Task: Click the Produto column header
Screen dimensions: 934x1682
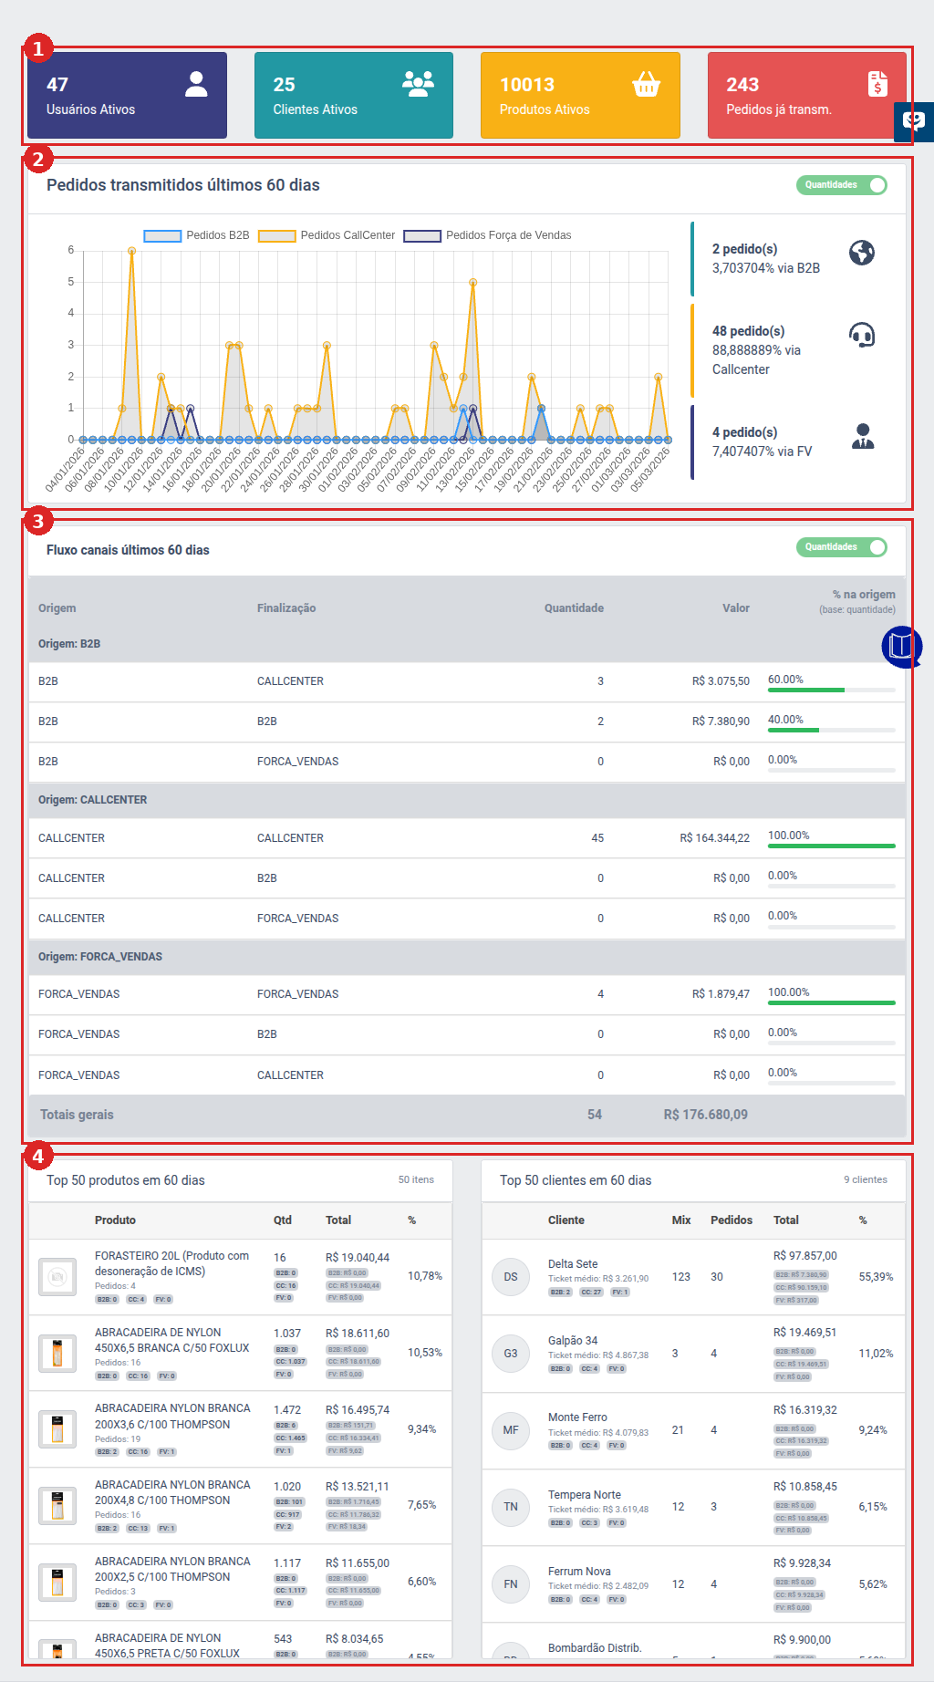Action: click(x=115, y=1220)
